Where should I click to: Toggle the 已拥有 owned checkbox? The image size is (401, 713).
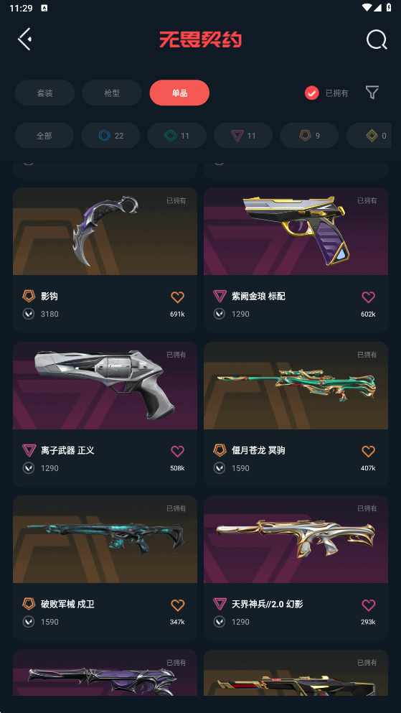[311, 93]
